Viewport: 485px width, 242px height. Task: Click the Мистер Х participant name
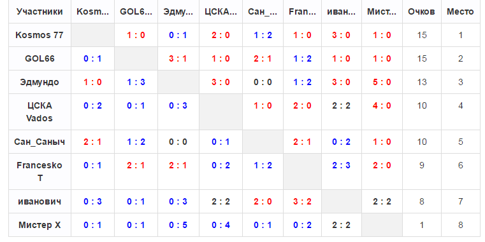coord(40,225)
